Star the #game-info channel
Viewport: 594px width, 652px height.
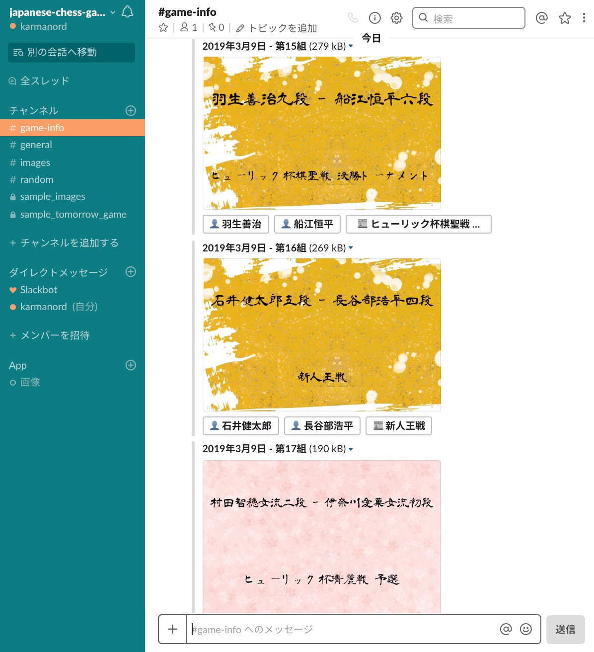(163, 28)
